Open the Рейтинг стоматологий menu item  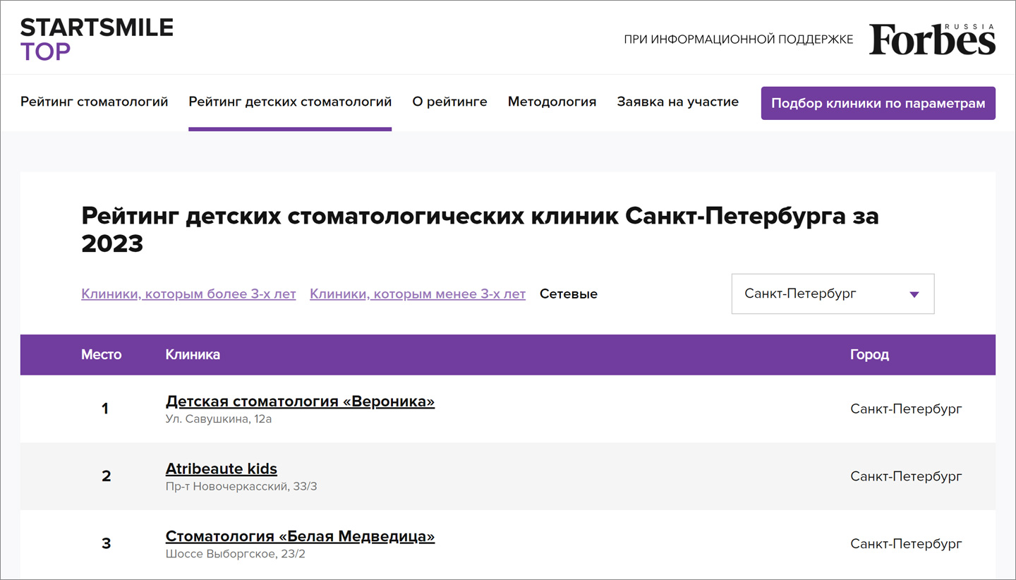pos(95,102)
